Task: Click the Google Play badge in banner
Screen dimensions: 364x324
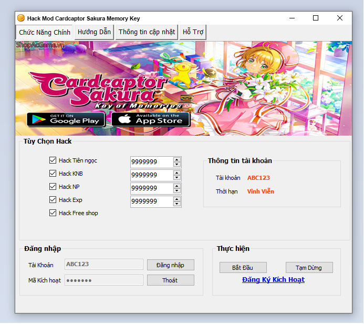Action: point(66,119)
